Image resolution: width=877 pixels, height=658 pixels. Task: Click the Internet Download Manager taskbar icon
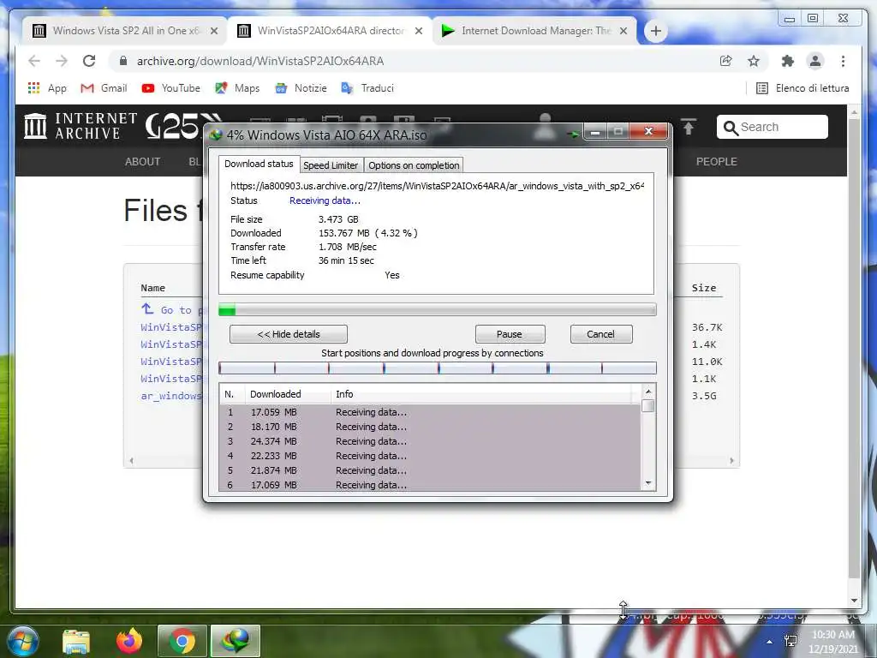tap(236, 641)
